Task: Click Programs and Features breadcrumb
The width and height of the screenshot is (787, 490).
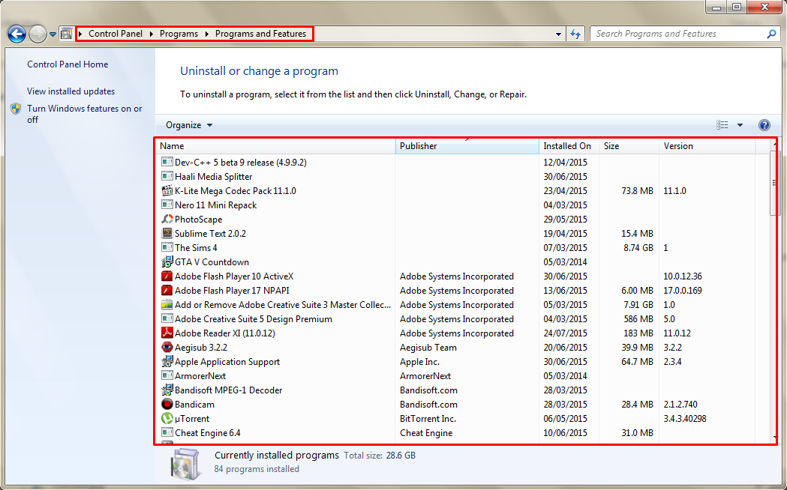Action: (x=260, y=34)
